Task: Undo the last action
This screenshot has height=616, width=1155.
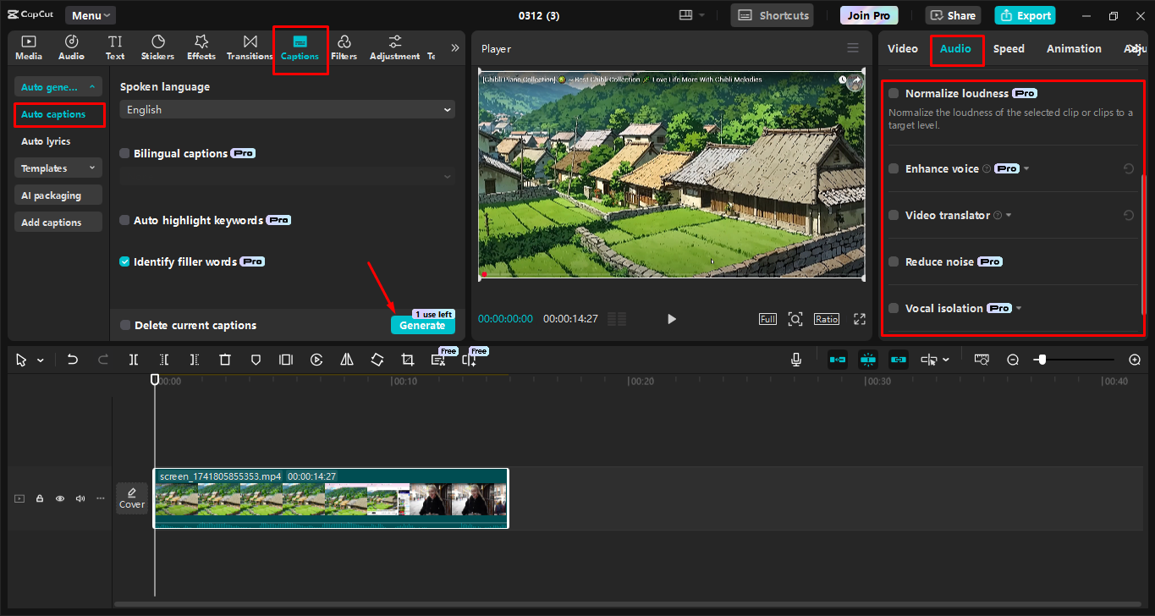Action: tap(72, 359)
